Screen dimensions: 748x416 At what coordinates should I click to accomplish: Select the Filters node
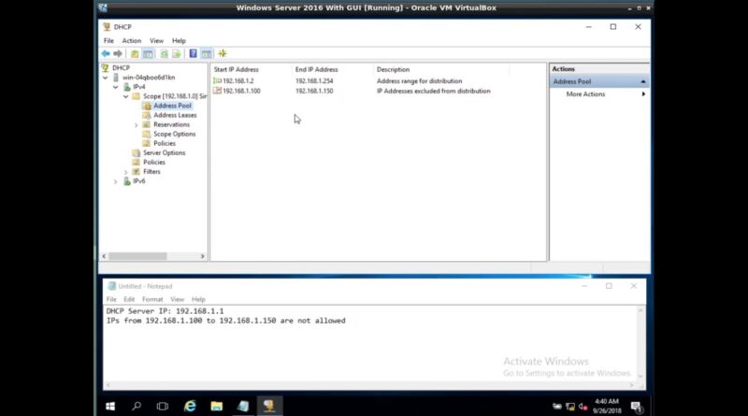coord(151,172)
